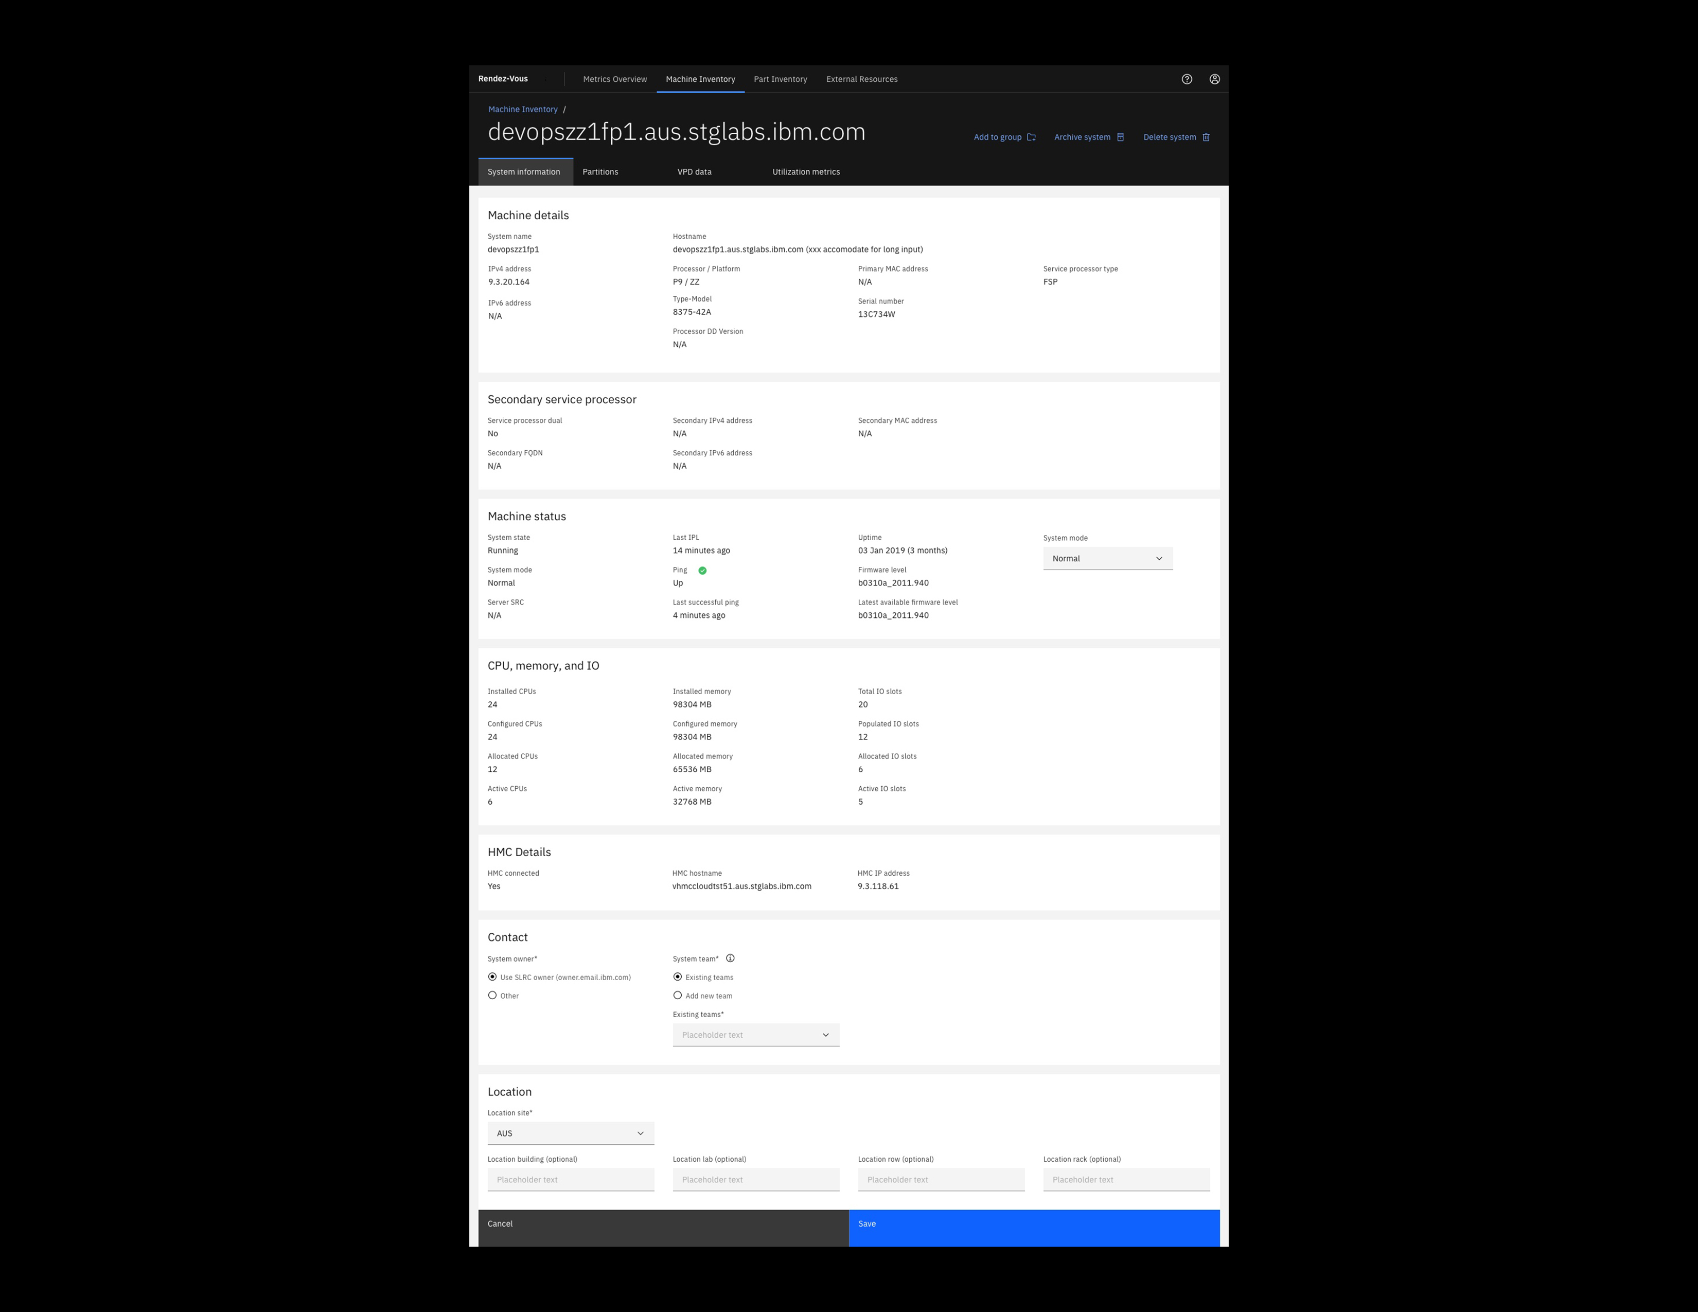This screenshot has width=1698, height=1312.
Task: Focus the Location lab input field
Action: [756, 1180]
